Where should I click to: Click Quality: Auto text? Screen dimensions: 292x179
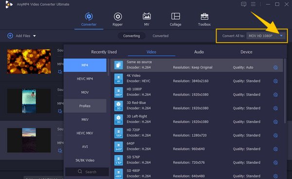coord(243,67)
